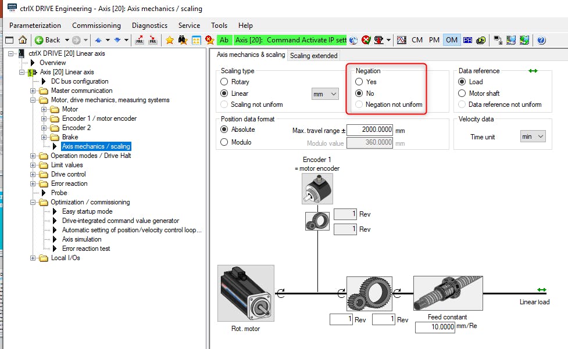568x349 pixels.
Task: Click the window layout icon left of Home
Action: coord(9,40)
